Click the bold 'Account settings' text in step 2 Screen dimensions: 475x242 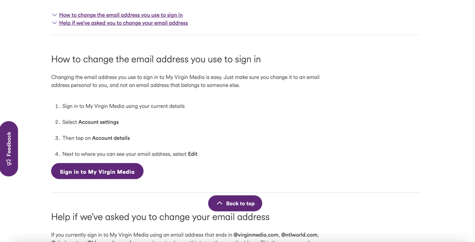[98, 122]
